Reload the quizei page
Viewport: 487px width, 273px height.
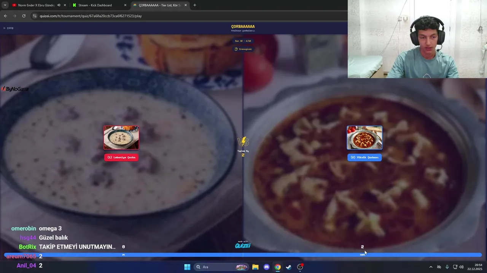click(x=24, y=16)
